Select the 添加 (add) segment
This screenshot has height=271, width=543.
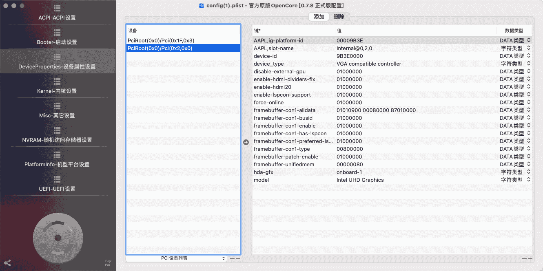[x=319, y=17]
